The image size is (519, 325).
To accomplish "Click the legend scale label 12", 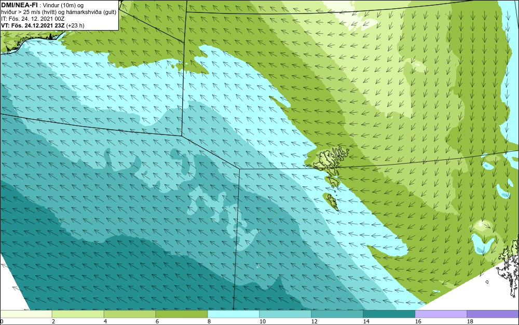I will (x=315, y=321).
